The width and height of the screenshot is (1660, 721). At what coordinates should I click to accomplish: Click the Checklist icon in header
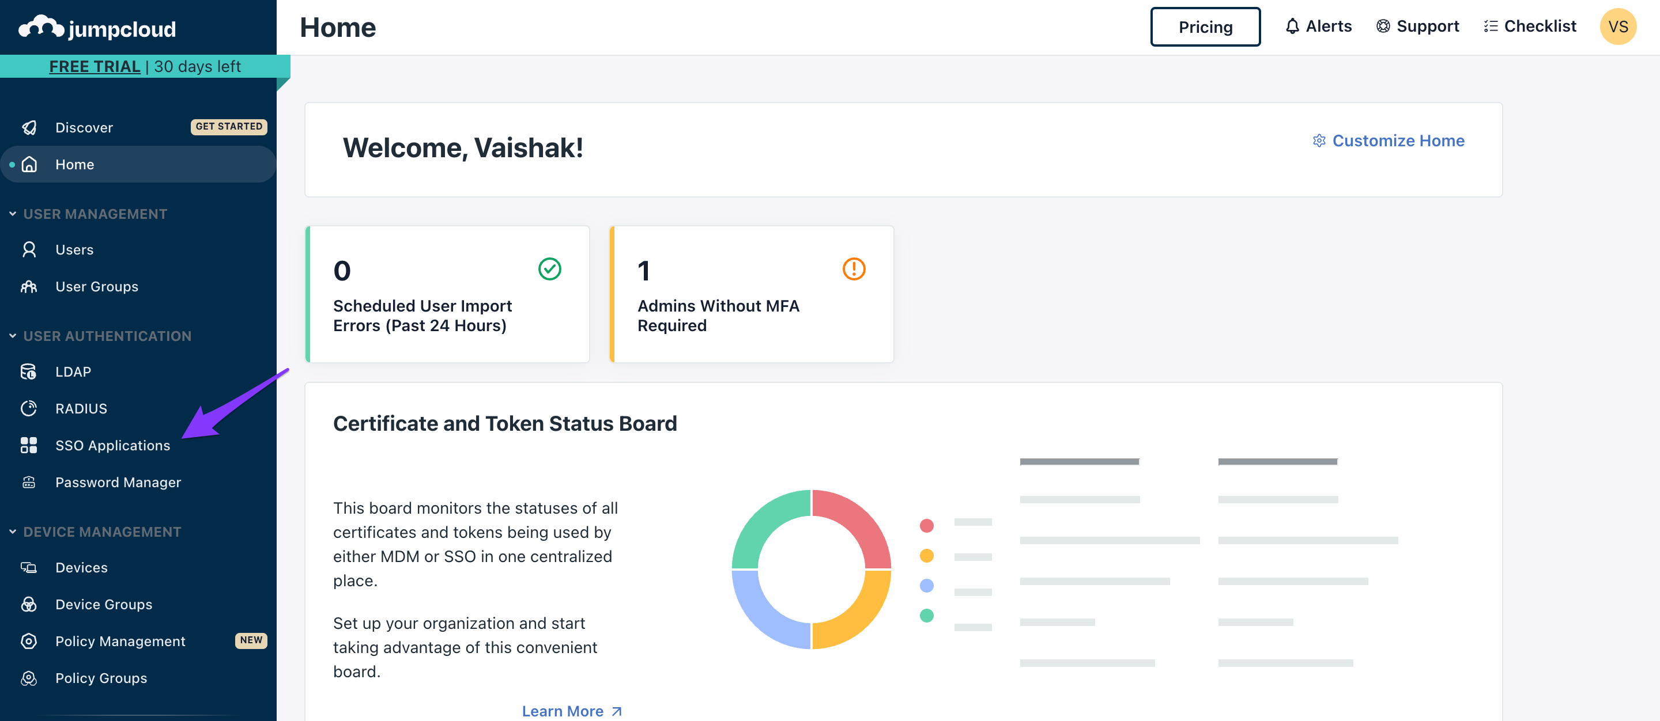click(x=1490, y=26)
